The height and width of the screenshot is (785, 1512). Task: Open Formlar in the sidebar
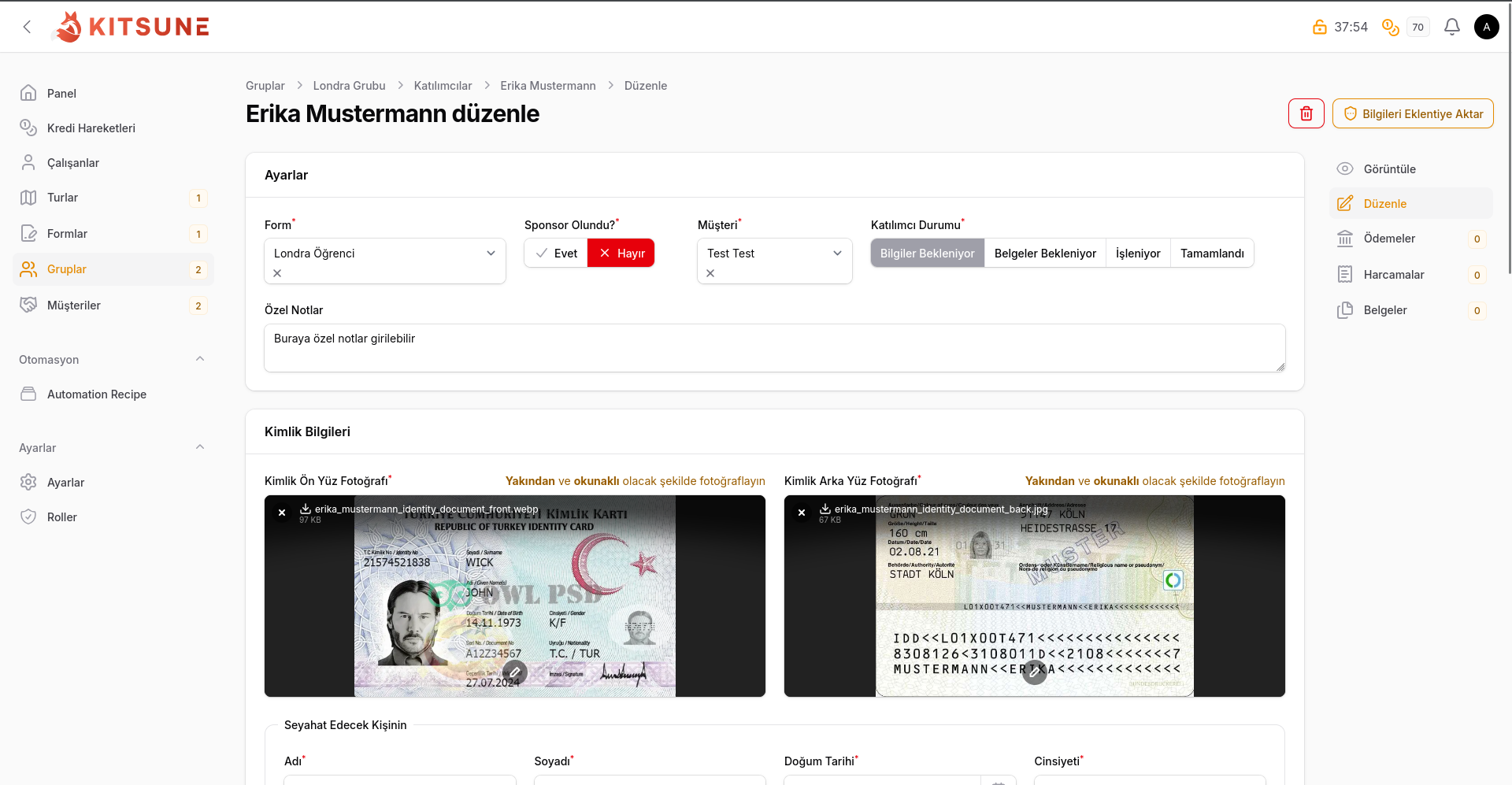pos(113,233)
